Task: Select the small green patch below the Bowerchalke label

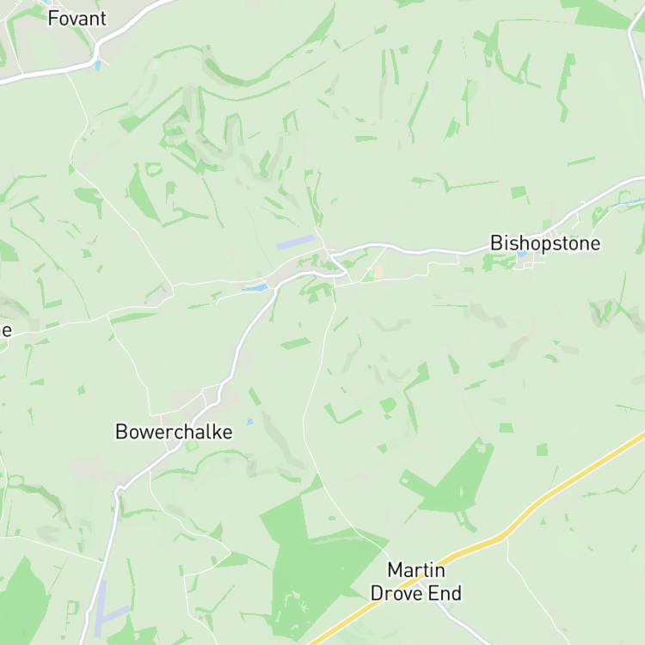Action: pos(191,446)
